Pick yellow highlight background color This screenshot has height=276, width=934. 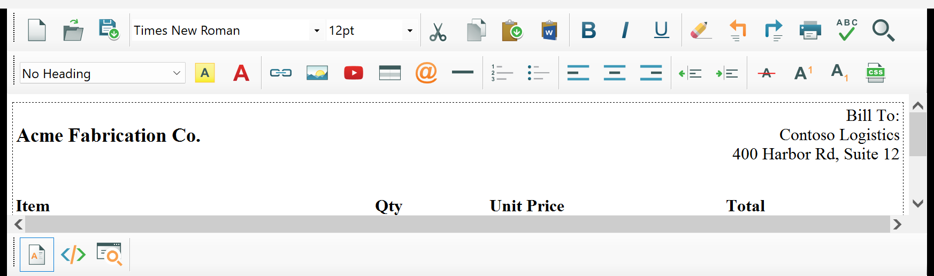click(x=205, y=73)
